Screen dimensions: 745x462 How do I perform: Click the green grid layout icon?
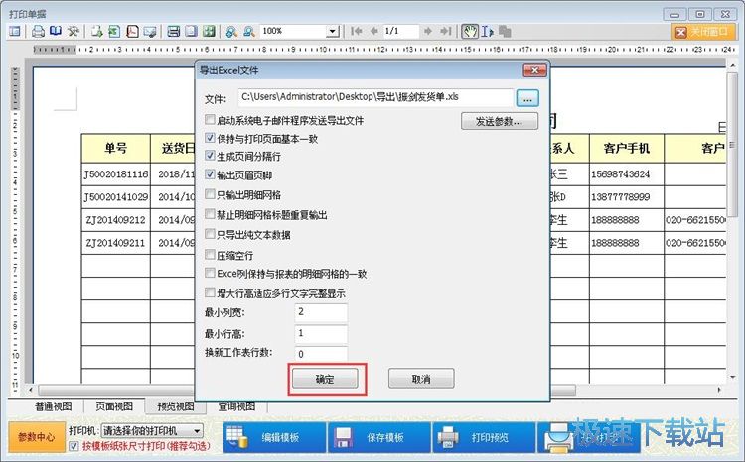pos(209,32)
